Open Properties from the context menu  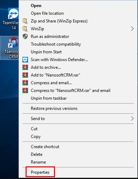pyautogui.click(x=40, y=172)
